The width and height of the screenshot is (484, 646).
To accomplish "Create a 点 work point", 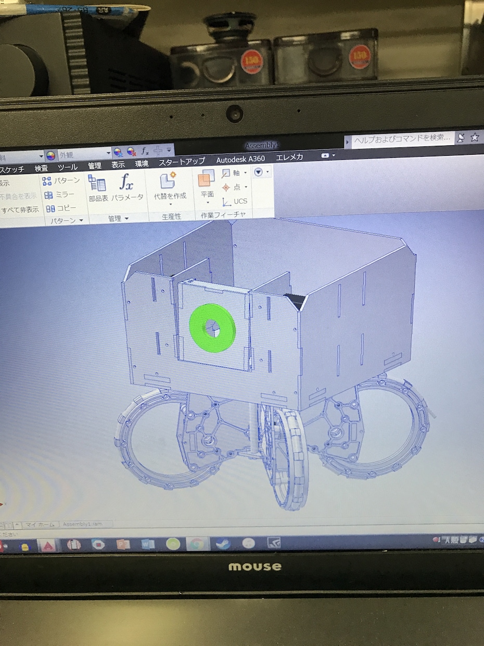I will click(231, 187).
